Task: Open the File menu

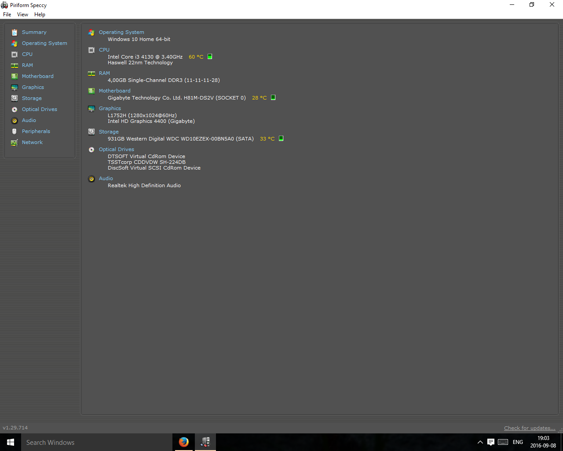Action: pos(7,15)
